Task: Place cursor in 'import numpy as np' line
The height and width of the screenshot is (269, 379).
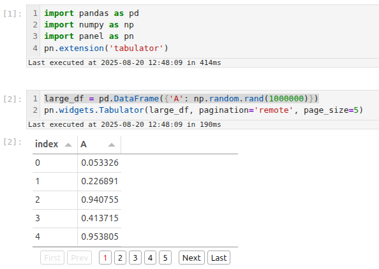Action: tap(89, 25)
